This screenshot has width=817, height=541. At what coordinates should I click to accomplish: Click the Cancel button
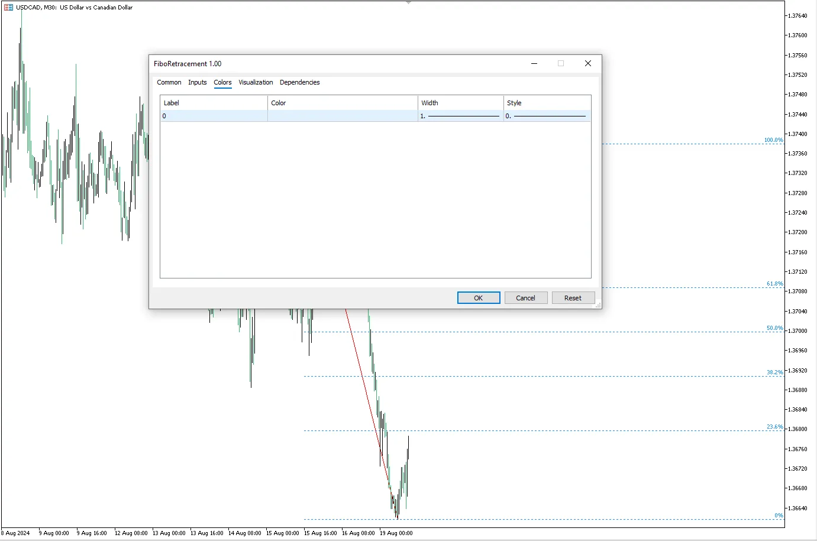525,298
